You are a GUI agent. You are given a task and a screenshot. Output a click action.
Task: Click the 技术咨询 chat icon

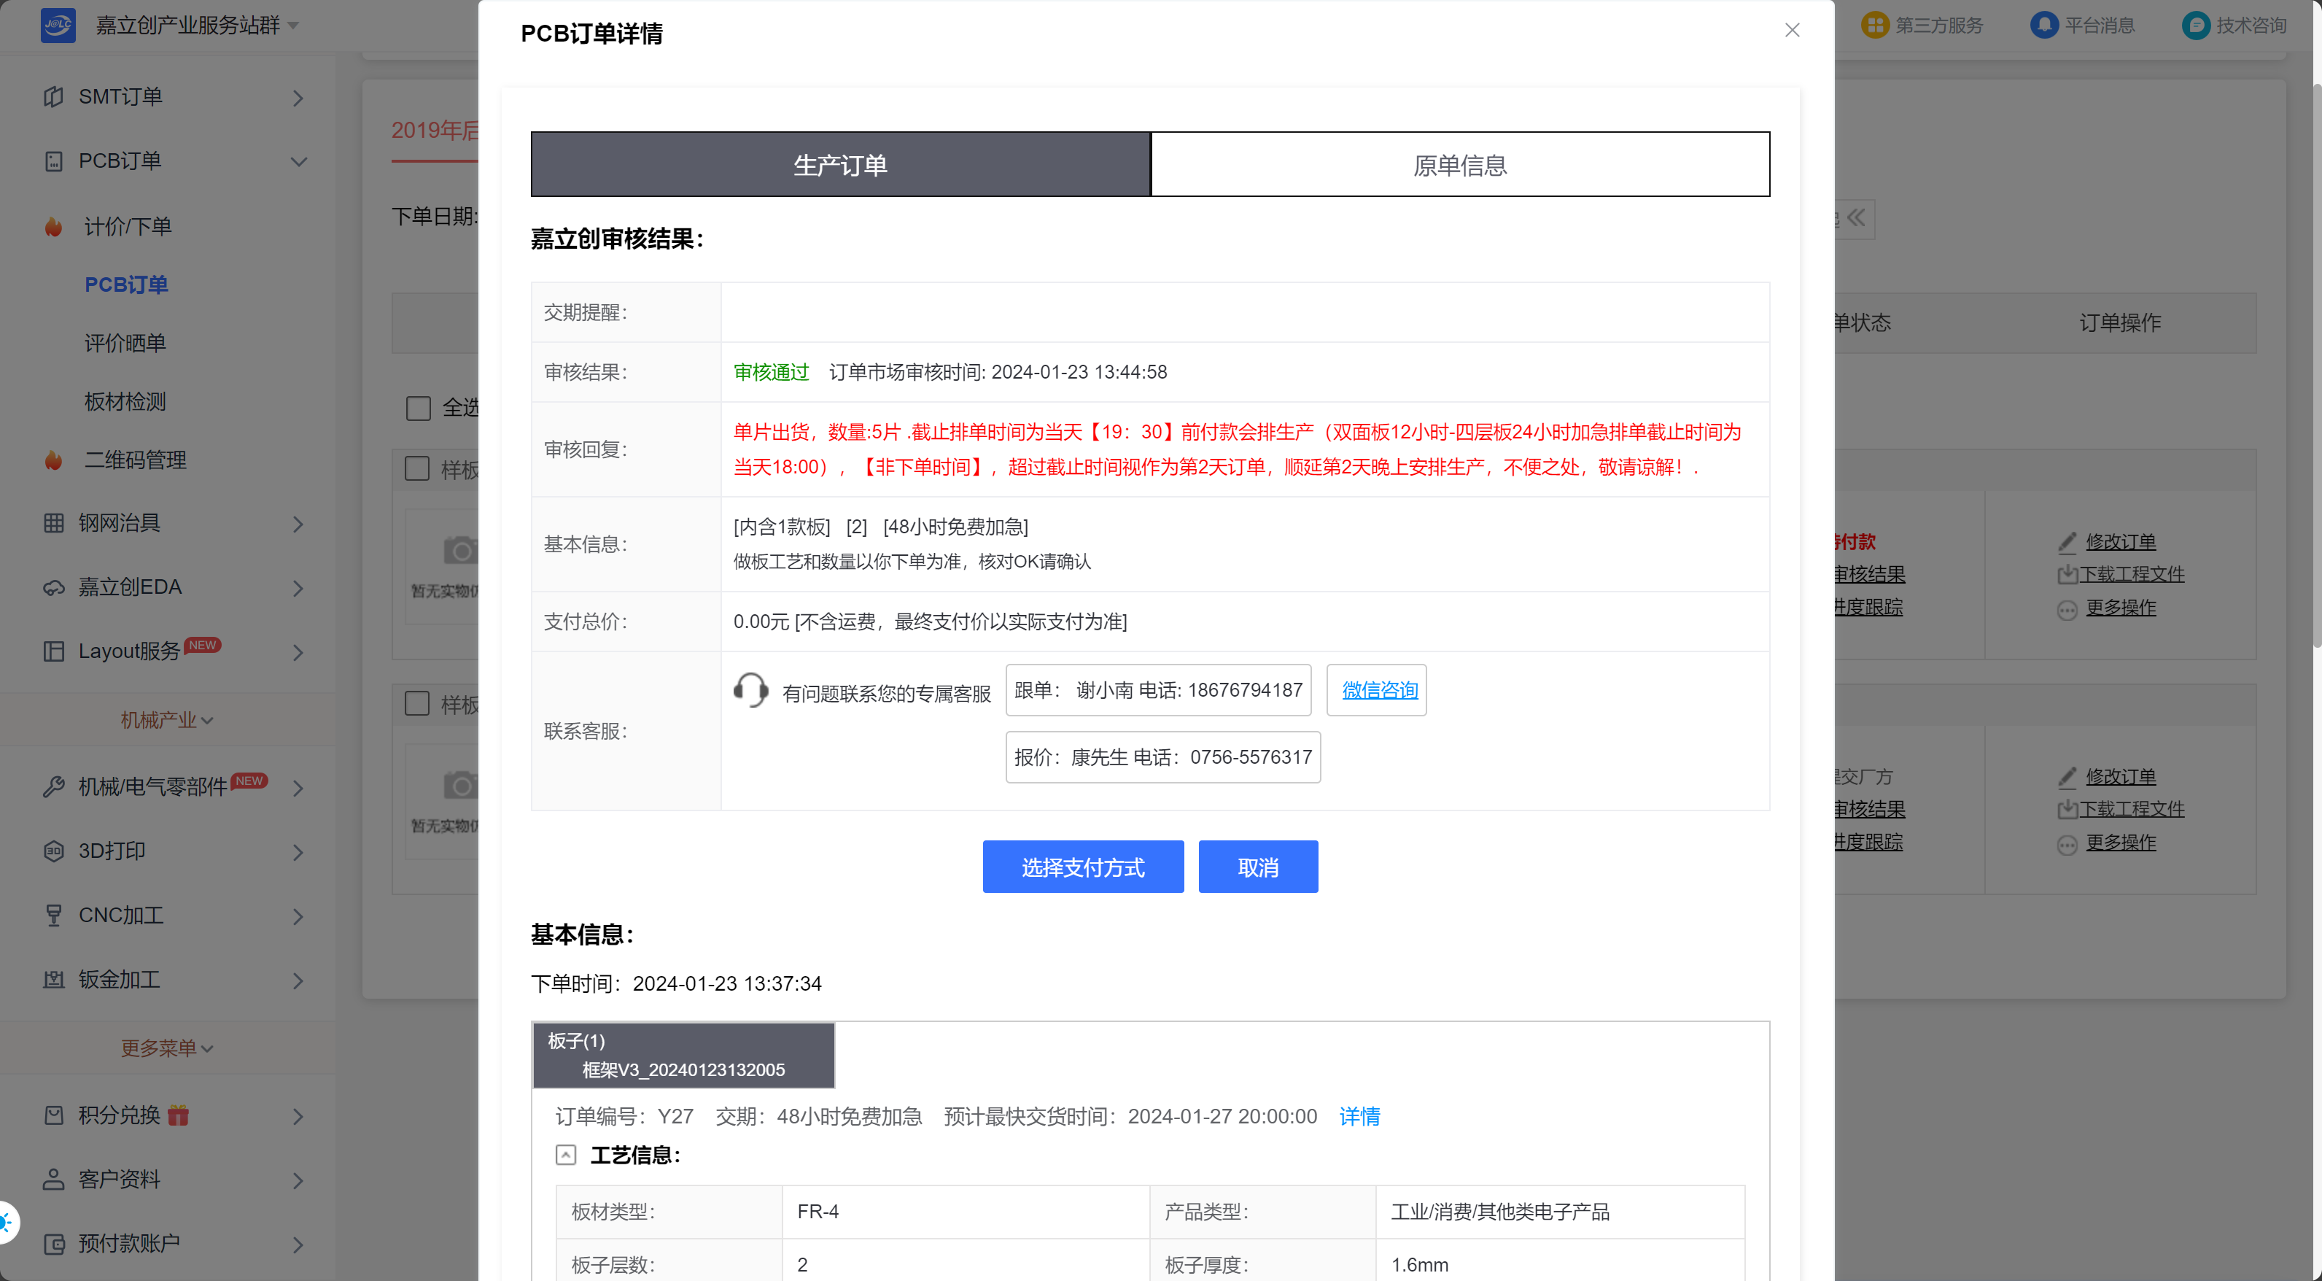[x=2196, y=24]
